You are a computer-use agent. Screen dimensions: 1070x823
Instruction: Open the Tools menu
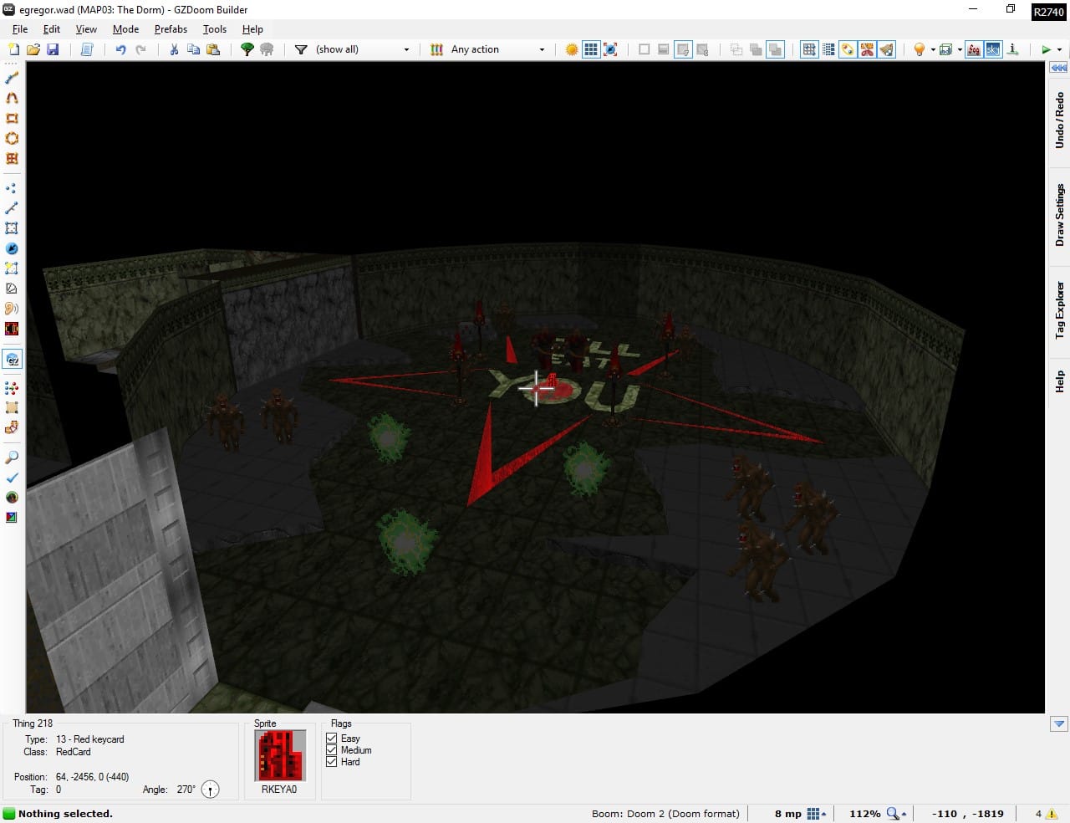point(215,28)
